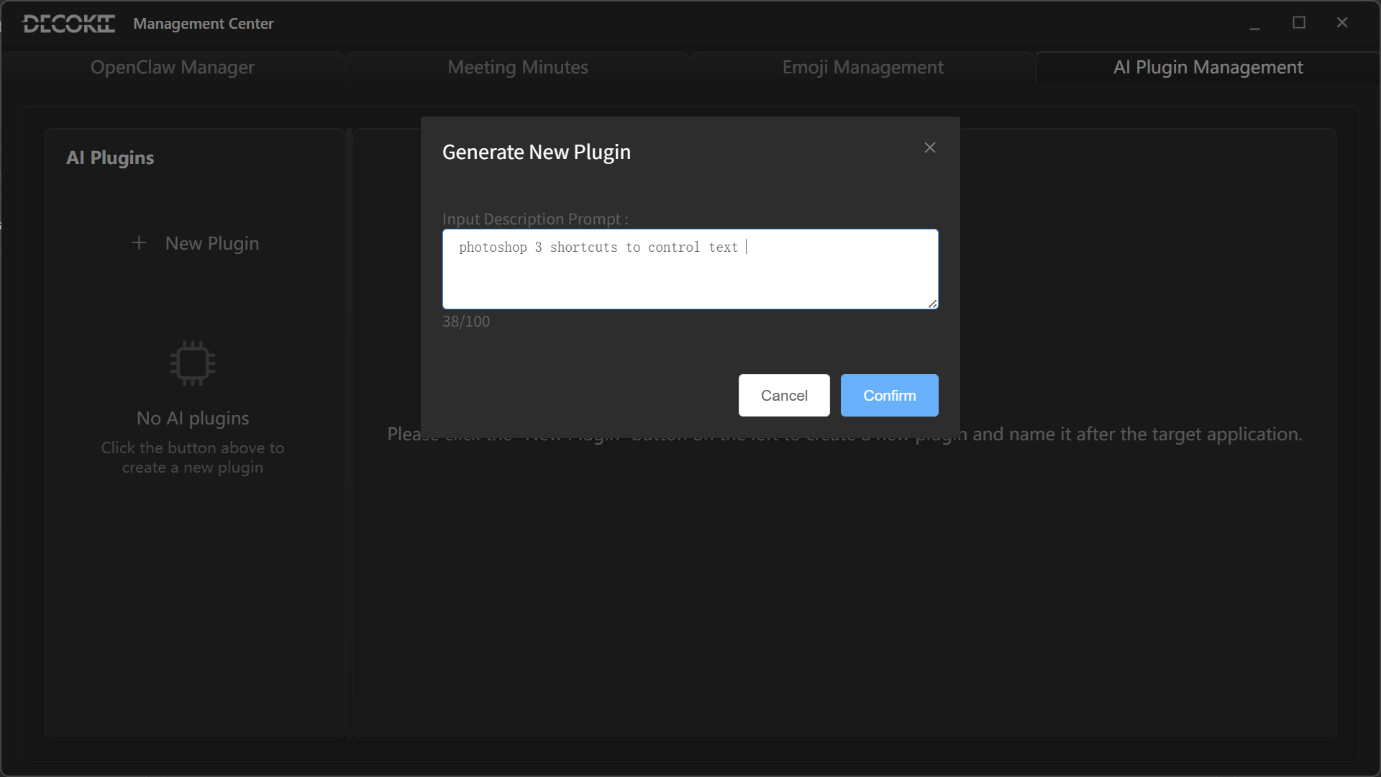Screen dimensions: 1381x777
Task: Click the No AI plugins text
Action: [193, 418]
